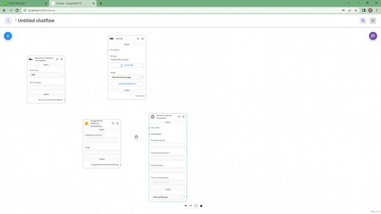Delete the HuggingFace Inference Embeddings node

(117, 124)
